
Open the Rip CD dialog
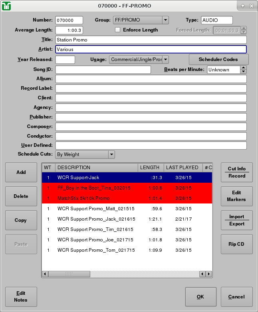[236, 244]
